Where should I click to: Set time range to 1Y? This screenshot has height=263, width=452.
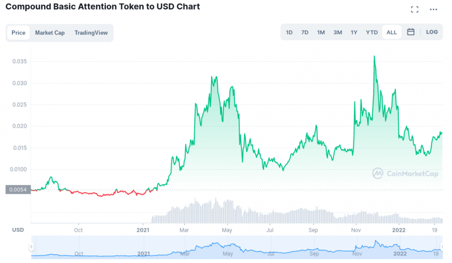point(354,33)
